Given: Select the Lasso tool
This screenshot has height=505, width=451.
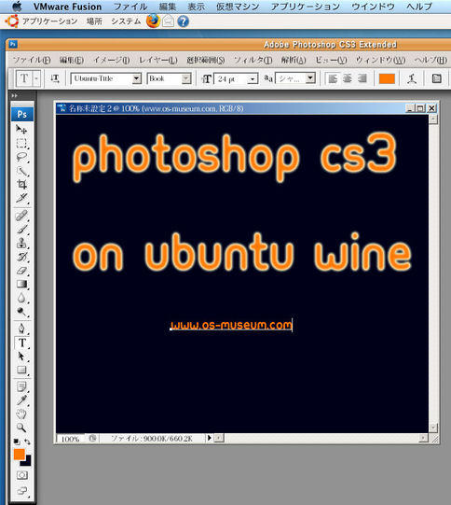Looking at the screenshot, I should click(x=21, y=157).
